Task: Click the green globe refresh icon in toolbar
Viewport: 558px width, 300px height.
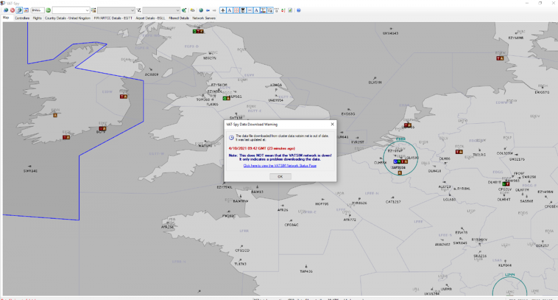Action: 6,10
